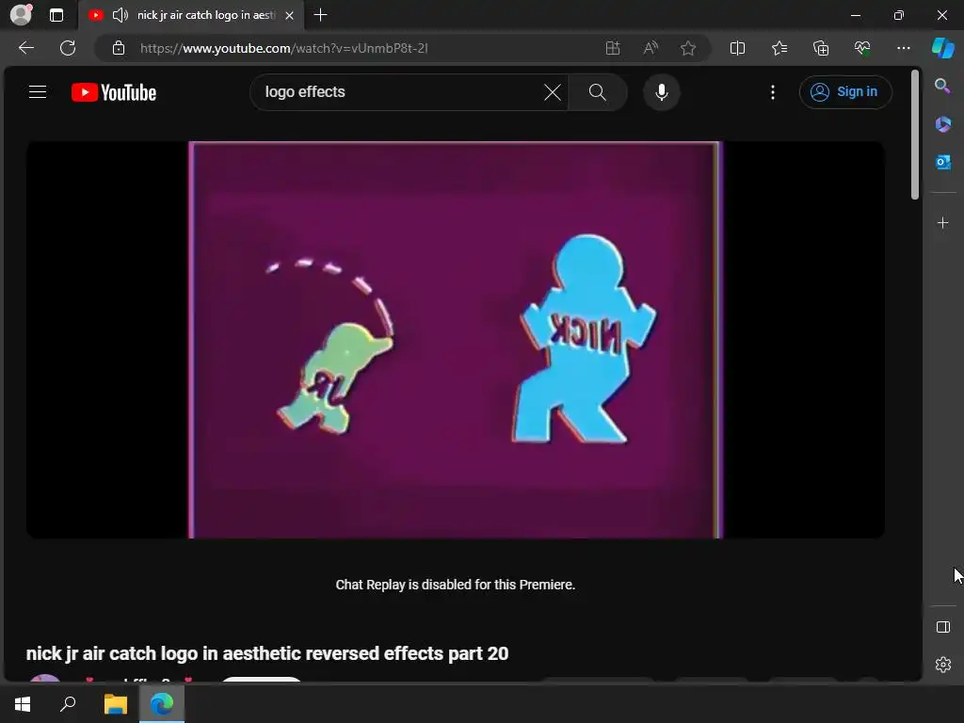Viewport: 964px width, 723px height.
Task: Close the nick jr air catch tab
Action: (290, 15)
